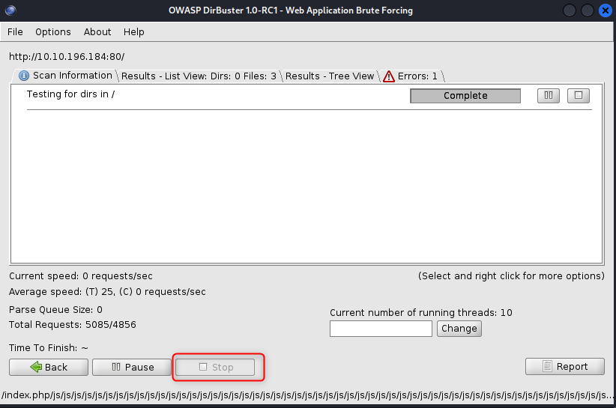Screen dimensions: 616x408
Task: Open the About menu
Action: click(x=97, y=31)
